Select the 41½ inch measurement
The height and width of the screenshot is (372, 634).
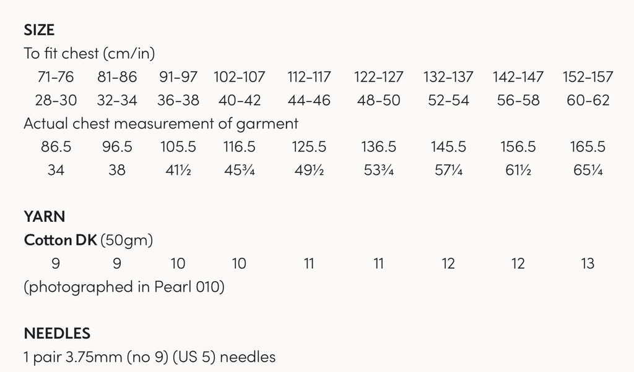coord(178,171)
